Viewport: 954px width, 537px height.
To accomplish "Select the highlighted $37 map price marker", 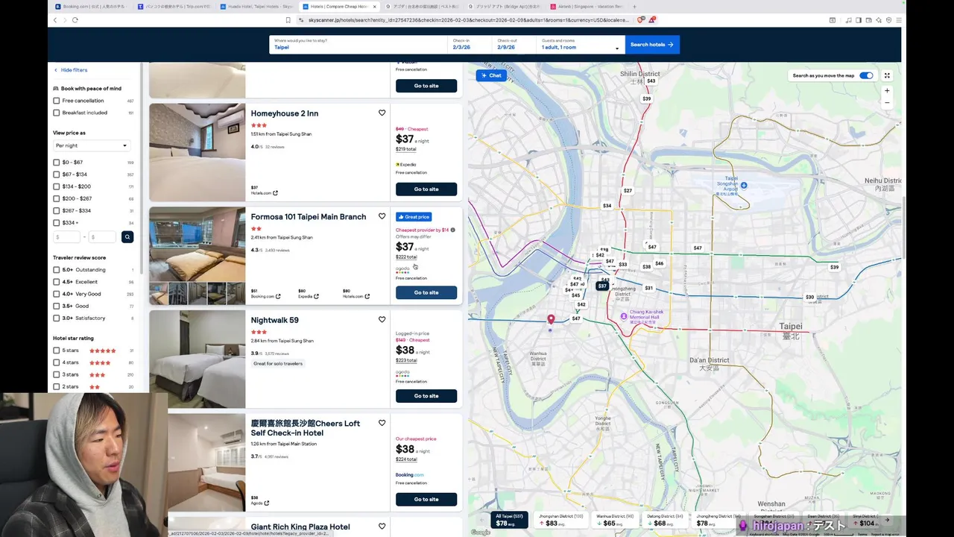I will (x=602, y=286).
